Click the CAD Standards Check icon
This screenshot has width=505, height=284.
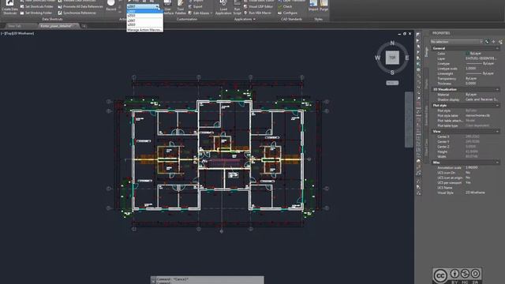[x=280, y=6]
